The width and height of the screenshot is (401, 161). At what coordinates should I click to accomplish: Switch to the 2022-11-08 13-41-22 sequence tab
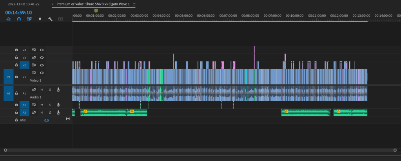click(24, 4)
